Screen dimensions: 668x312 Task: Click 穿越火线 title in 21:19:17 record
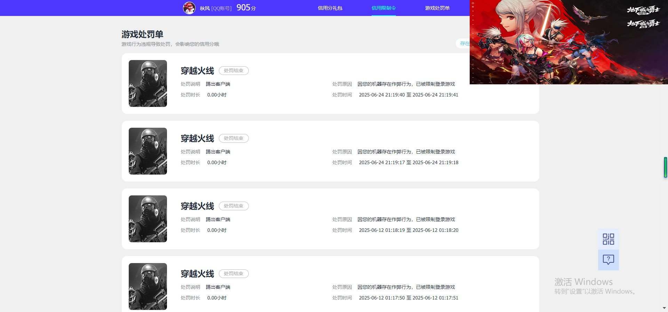point(197,138)
